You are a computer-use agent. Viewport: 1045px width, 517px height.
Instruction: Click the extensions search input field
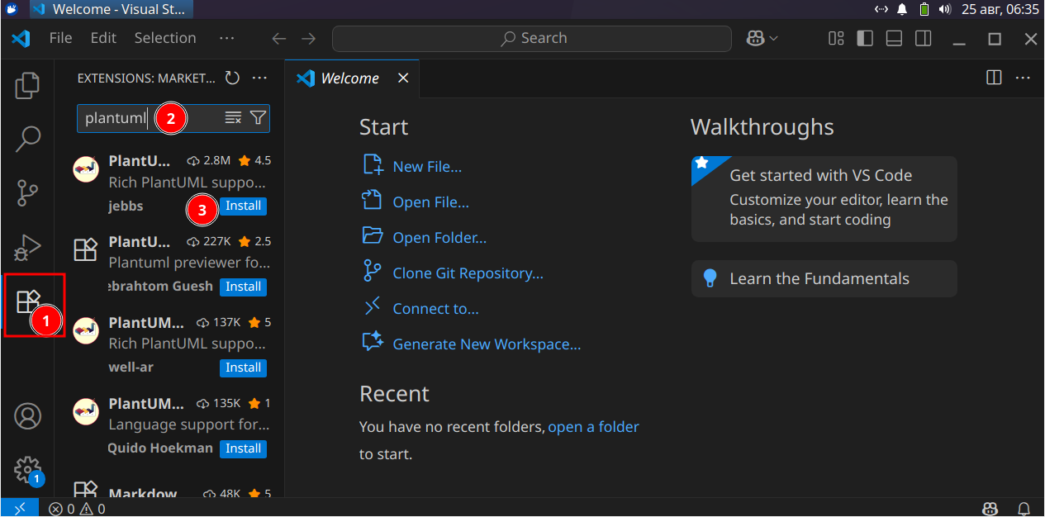tap(116, 118)
